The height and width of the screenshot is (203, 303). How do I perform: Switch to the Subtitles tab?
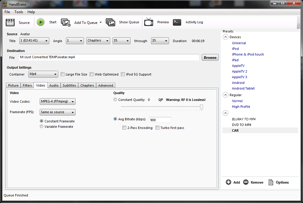click(x=69, y=85)
